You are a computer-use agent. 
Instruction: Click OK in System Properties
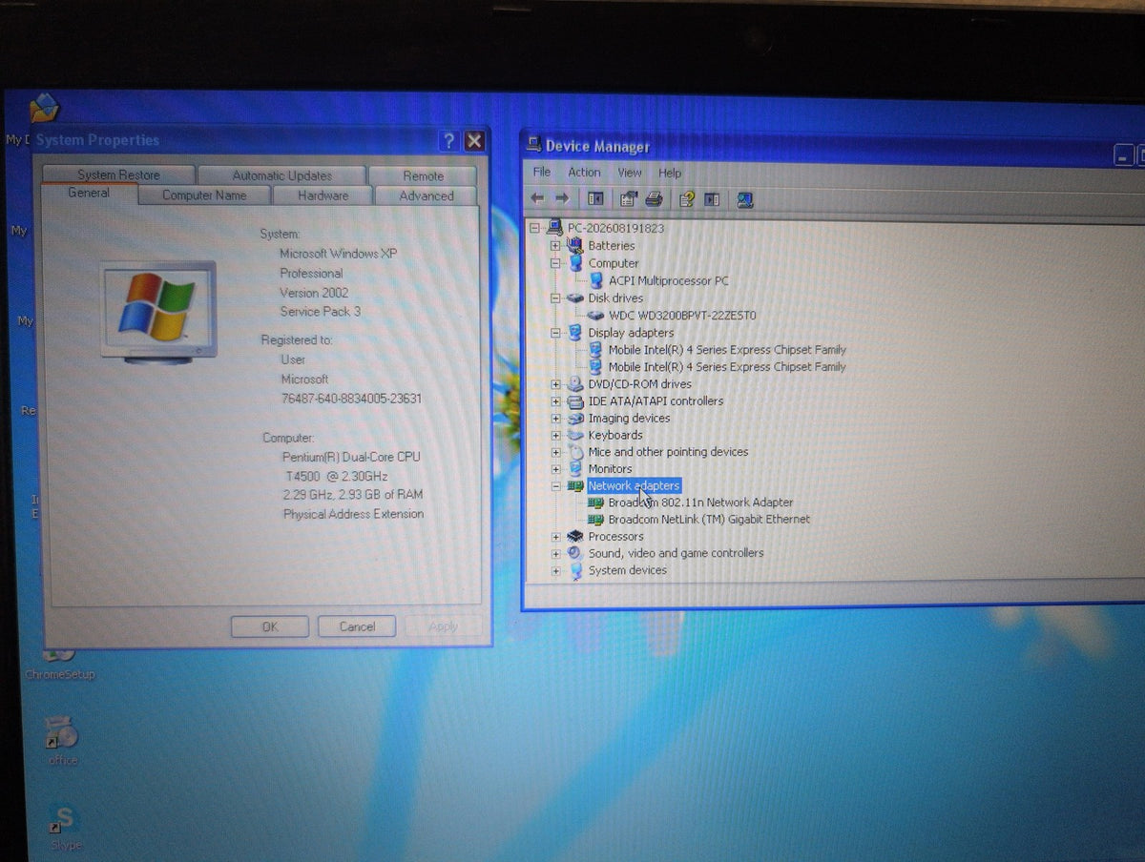click(x=270, y=626)
